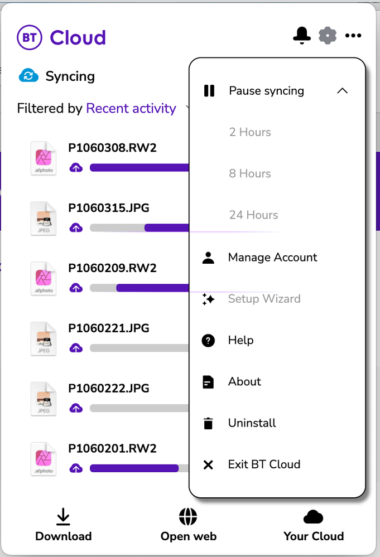Click the BT logo
Image resolution: width=380 pixels, height=557 pixels.
pyautogui.click(x=29, y=37)
